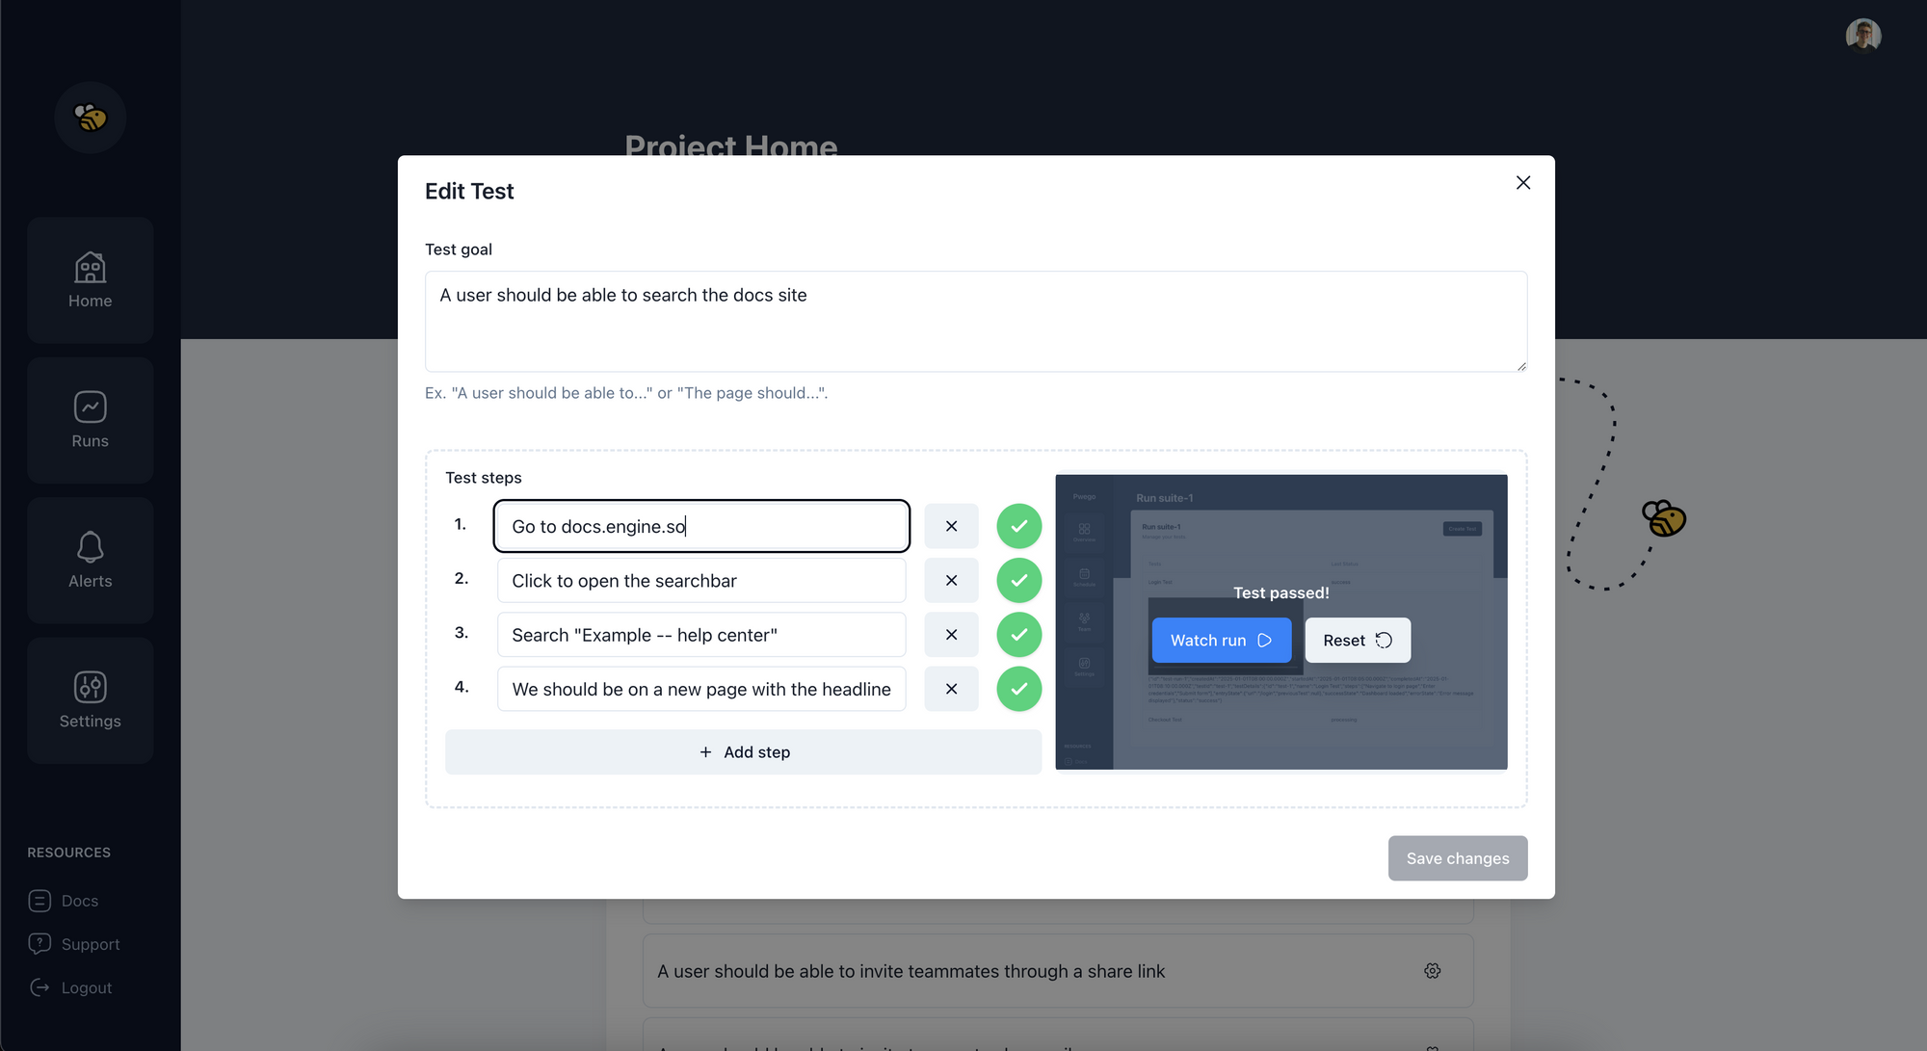Click the green checkmark for step 1
Screen dimensions: 1927x1051
tap(1018, 526)
